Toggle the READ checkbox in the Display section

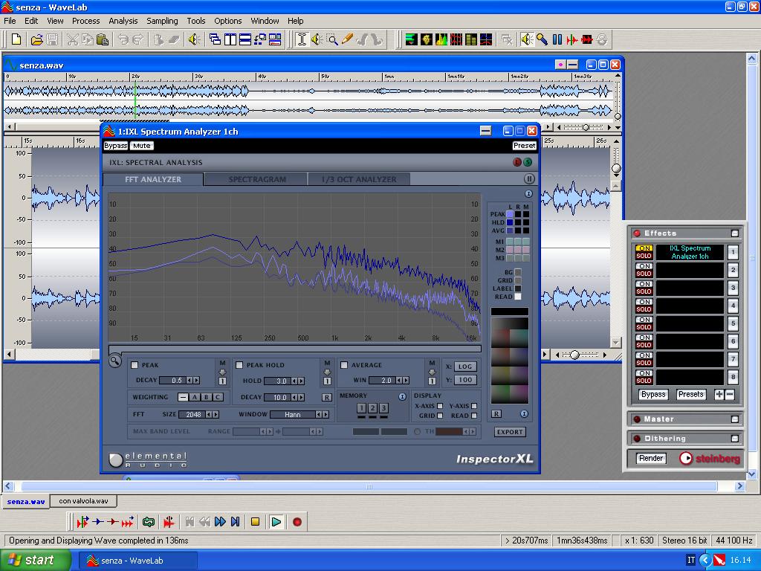[x=474, y=416]
